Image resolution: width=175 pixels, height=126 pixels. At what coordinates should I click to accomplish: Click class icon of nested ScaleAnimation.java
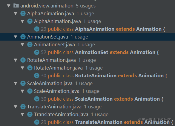tap(30, 91)
